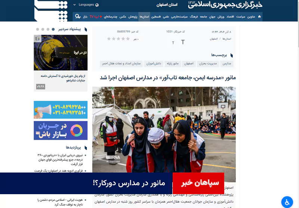This screenshot has height=208, width=299.
Task: Click the مدیریت بحران tag
Action: tap(208, 63)
